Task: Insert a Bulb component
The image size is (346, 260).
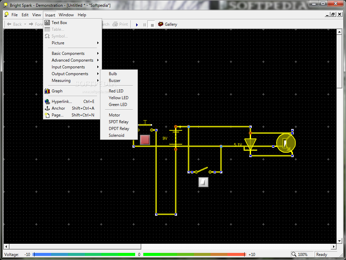Action: (119, 74)
